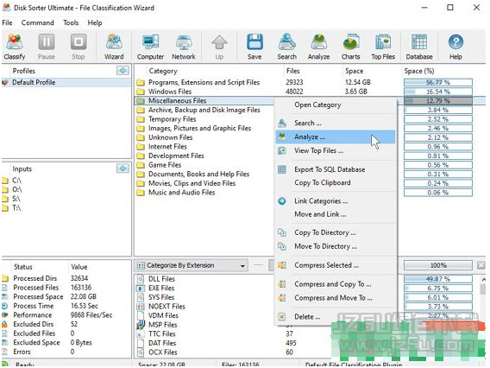Sort by the Files column header
The image size is (490, 368).
click(x=292, y=71)
